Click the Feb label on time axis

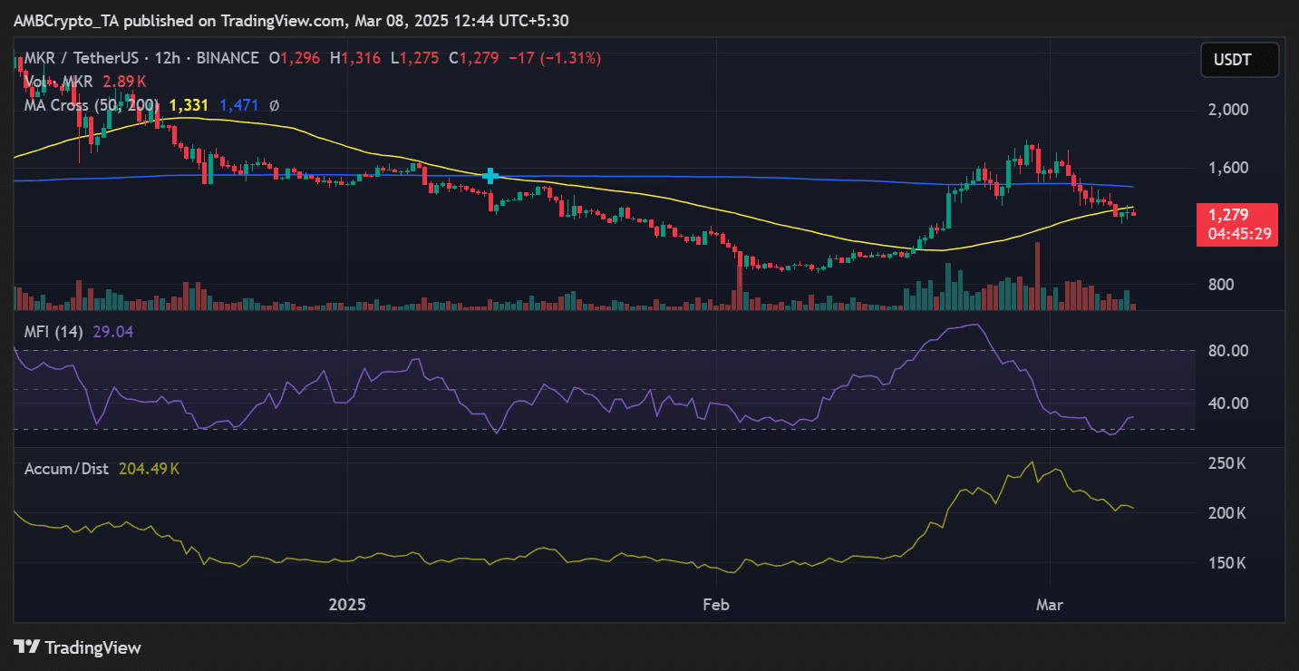coord(716,604)
